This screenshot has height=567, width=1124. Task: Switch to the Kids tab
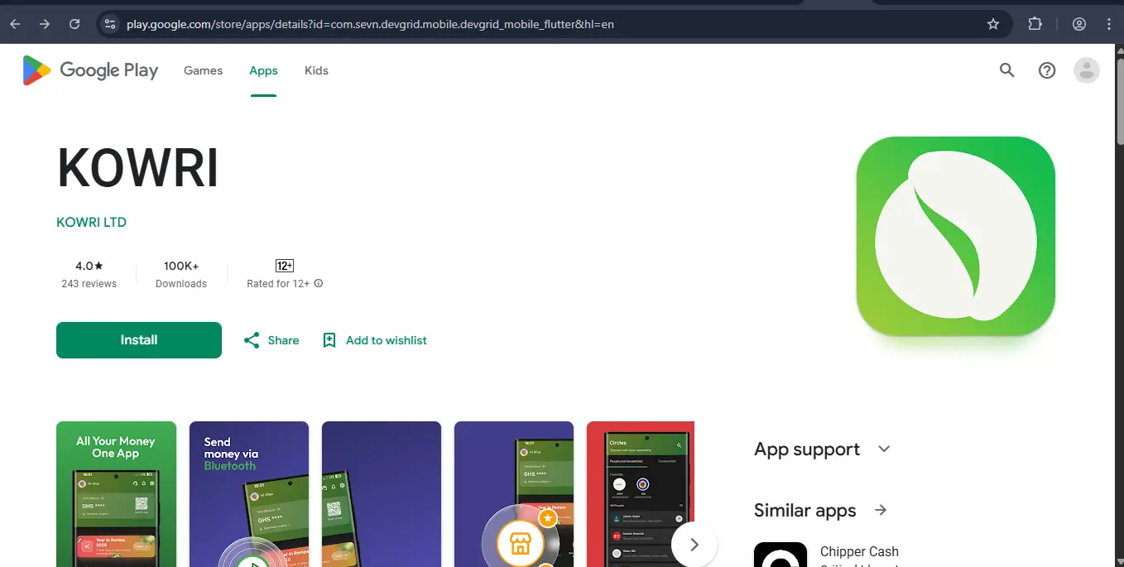[x=316, y=70]
